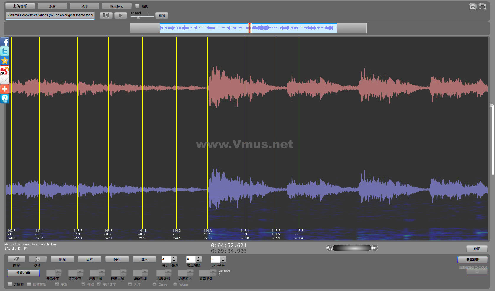This screenshot has height=291, width=495.
Task: Select the move (移动) tool
Action: click(x=38, y=259)
